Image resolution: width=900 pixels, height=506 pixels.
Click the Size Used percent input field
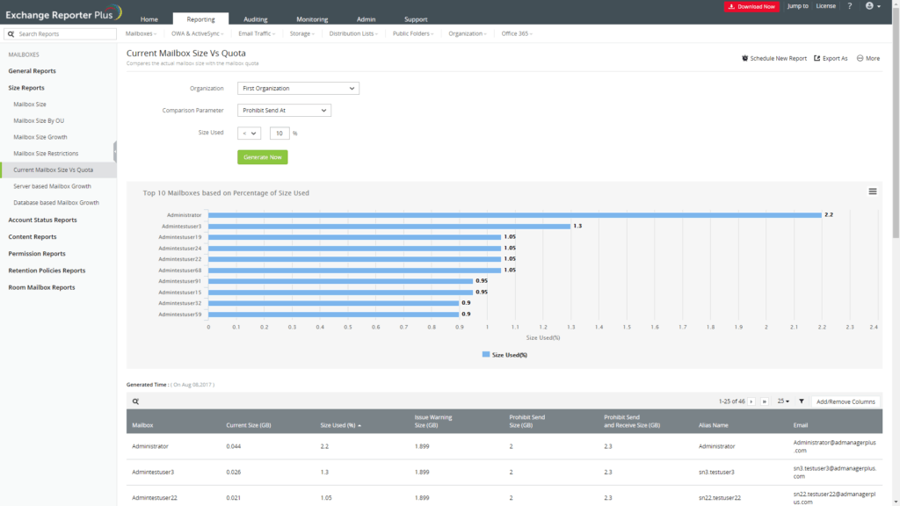coord(279,134)
